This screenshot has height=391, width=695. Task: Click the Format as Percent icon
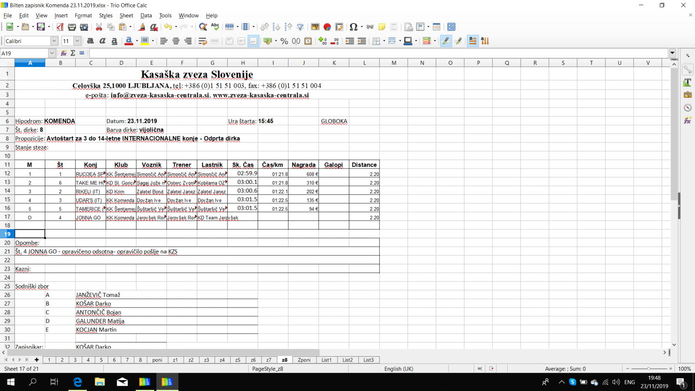[284, 41]
